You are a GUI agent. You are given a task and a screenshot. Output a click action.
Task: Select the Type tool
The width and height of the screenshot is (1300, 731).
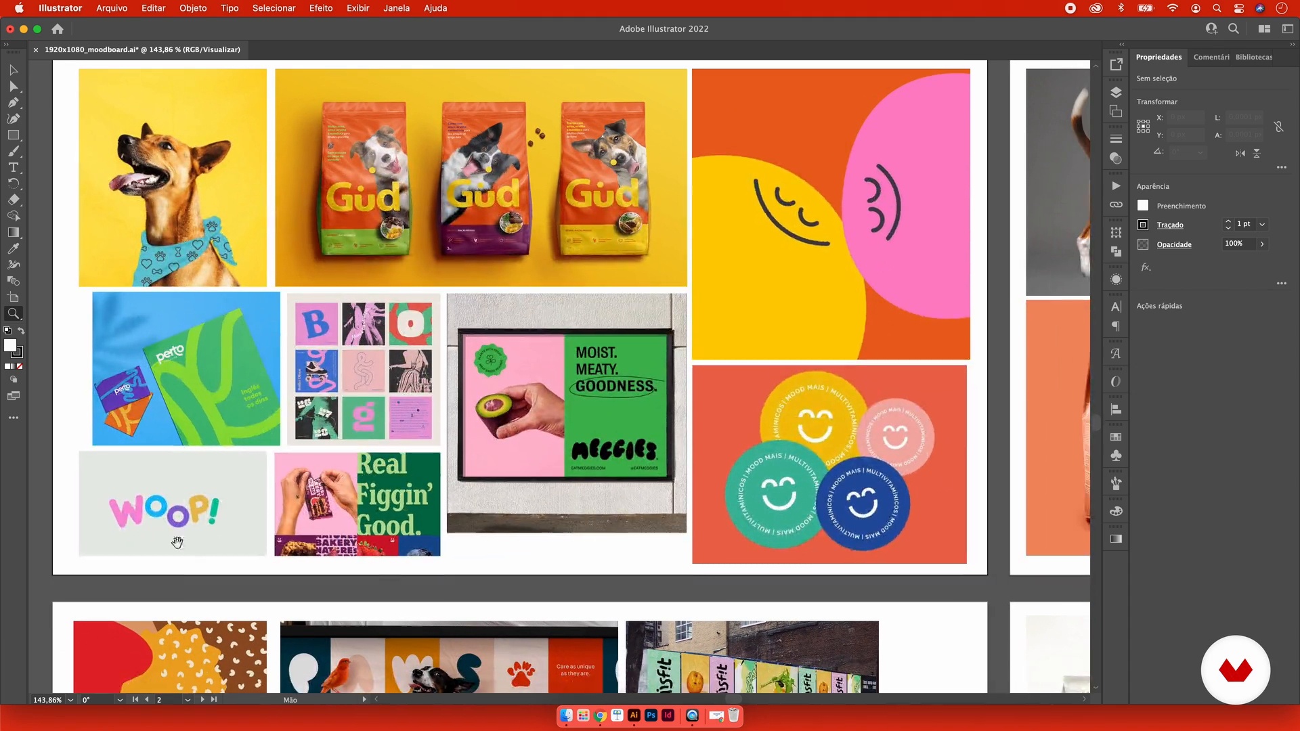pyautogui.click(x=13, y=168)
